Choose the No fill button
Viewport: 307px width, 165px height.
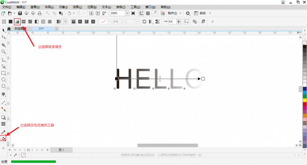[4, 22]
